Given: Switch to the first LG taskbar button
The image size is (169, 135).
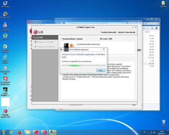Looking at the screenshot, I should tap(36, 132).
